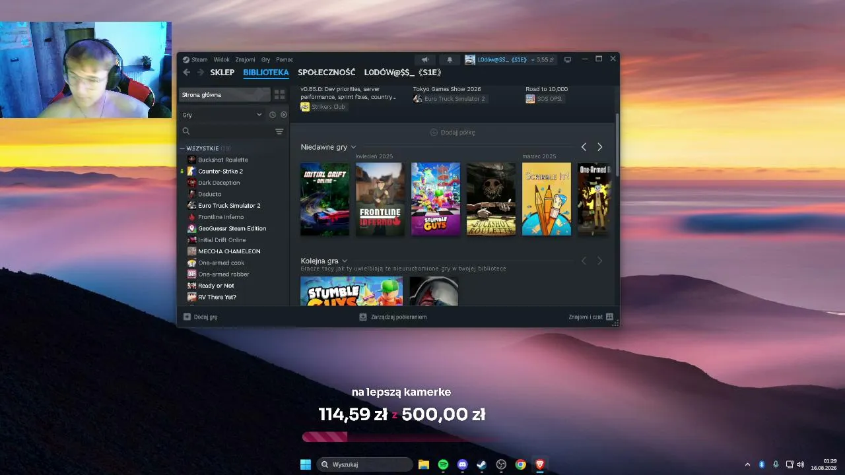Click the Strikers Club game icon
The width and height of the screenshot is (845, 475).
(x=305, y=107)
